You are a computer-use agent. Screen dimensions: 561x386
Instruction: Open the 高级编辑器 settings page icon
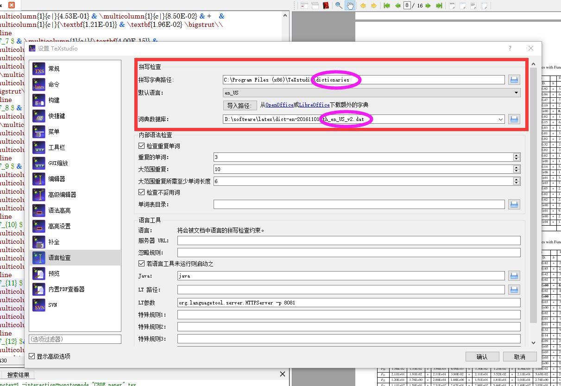tap(39, 195)
